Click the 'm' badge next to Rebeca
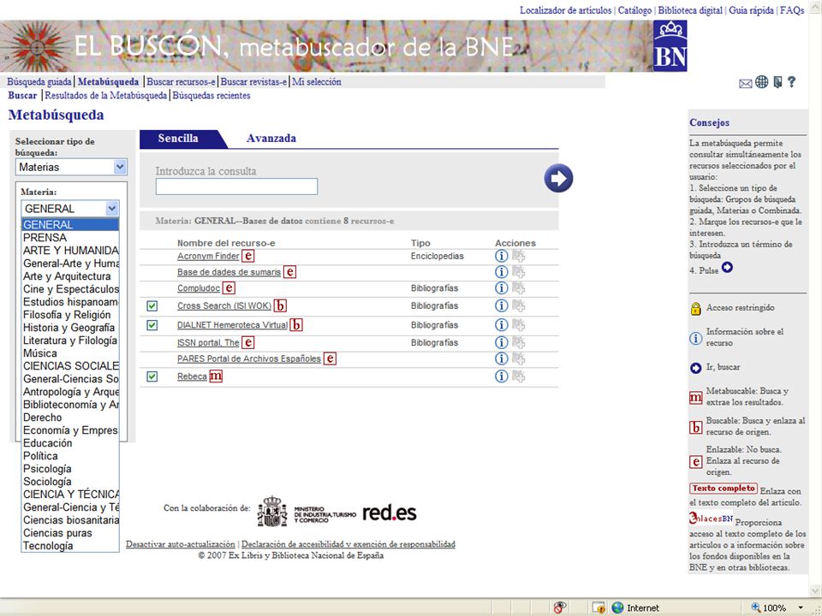The height and width of the screenshot is (616, 822). 216,376
